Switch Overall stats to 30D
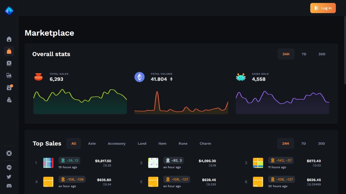Viewport: 346px width, 194px height. click(x=322, y=54)
